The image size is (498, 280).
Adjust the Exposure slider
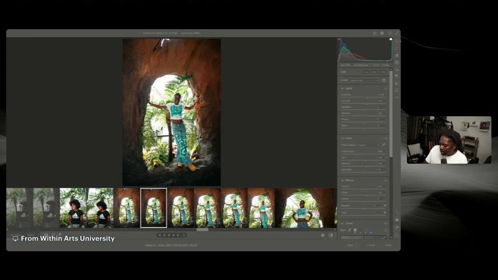[363, 98]
